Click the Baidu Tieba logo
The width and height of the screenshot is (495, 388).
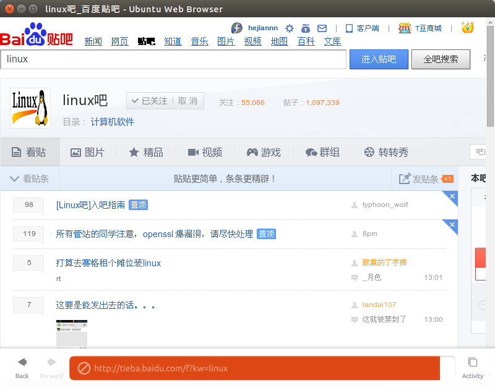(37, 35)
